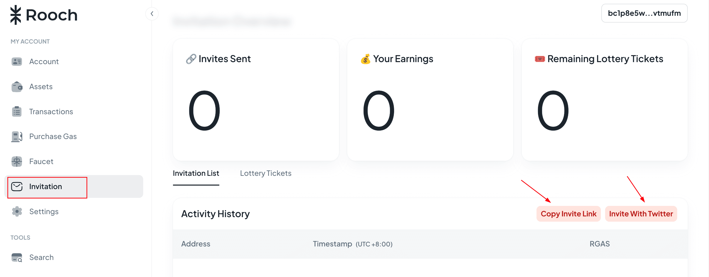Click the Remaining Lottery Tickets card
709x277 pixels.
[x=604, y=100]
